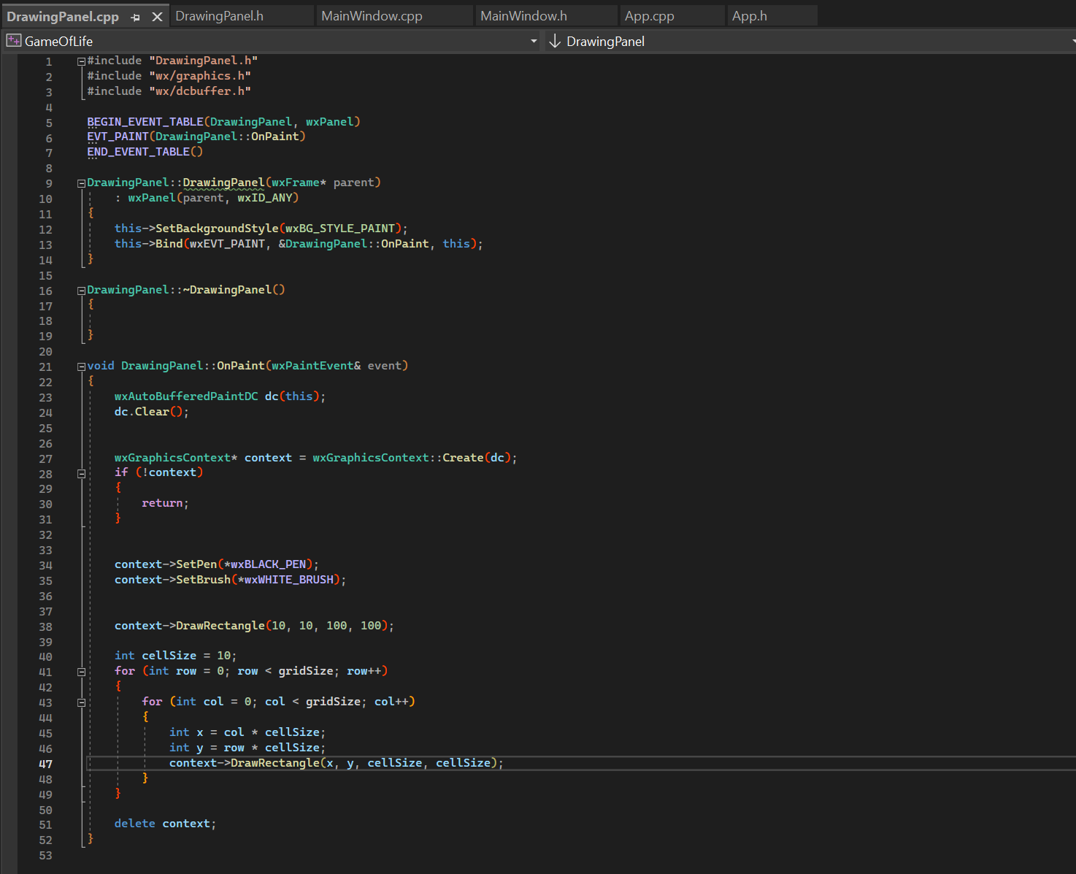The height and width of the screenshot is (874, 1076).
Task: Open the GameOfLife project dropdown
Action: 534,41
